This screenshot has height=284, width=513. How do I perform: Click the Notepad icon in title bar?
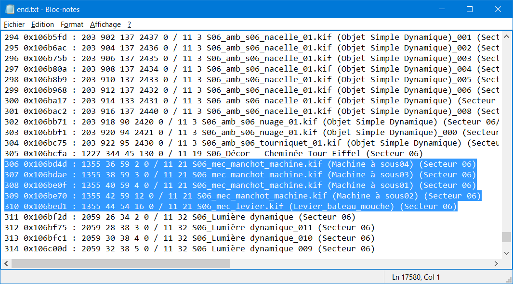[x=10, y=10]
